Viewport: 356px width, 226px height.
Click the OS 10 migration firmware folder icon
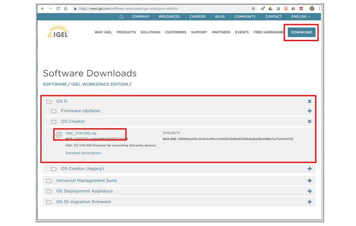click(49, 202)
